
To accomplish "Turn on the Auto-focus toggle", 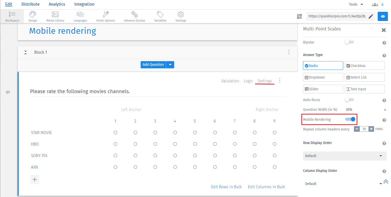I will 349,100.
